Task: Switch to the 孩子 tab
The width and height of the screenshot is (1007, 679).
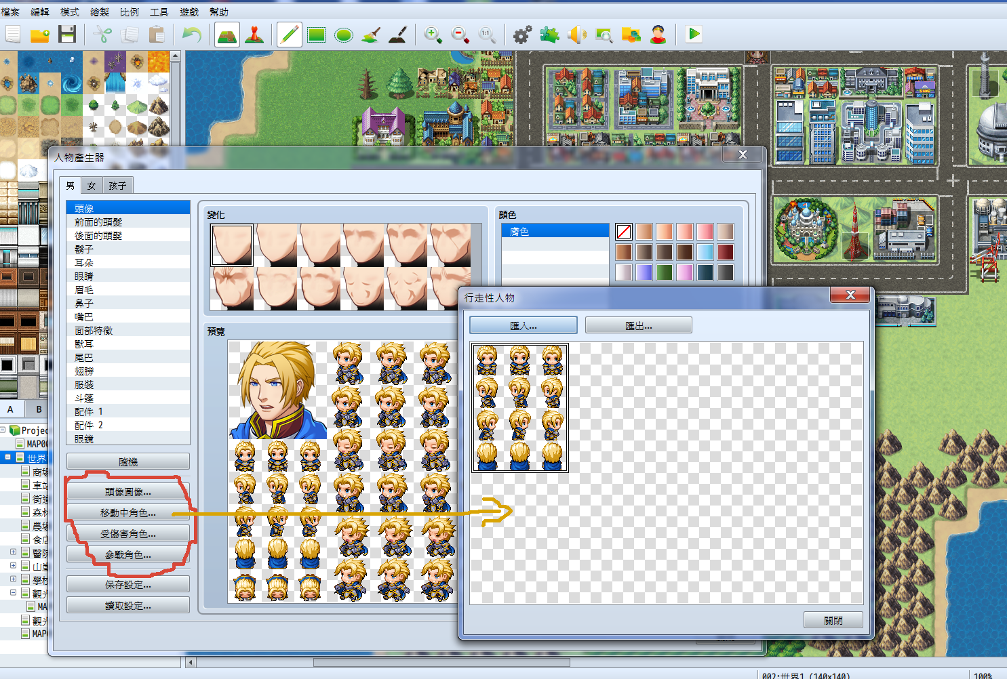Action: (117, 186)
